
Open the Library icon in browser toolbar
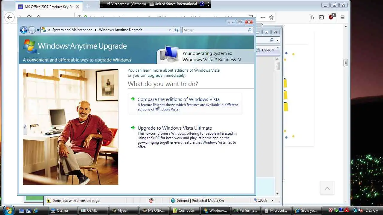point(312,17)
